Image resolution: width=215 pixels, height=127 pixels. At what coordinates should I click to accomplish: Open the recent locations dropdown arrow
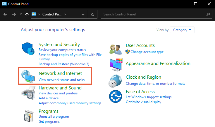coord(20,14)
